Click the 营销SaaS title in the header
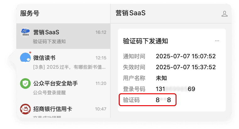The width and height of the screenshot is (239, 129). [131, 13]
